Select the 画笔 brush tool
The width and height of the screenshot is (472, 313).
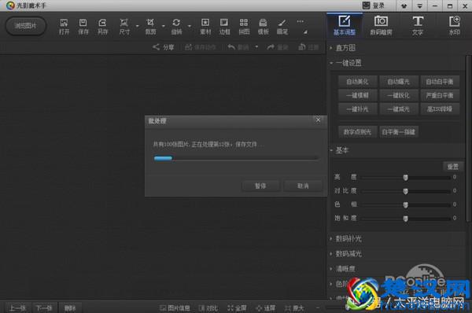tap(282, 23)
